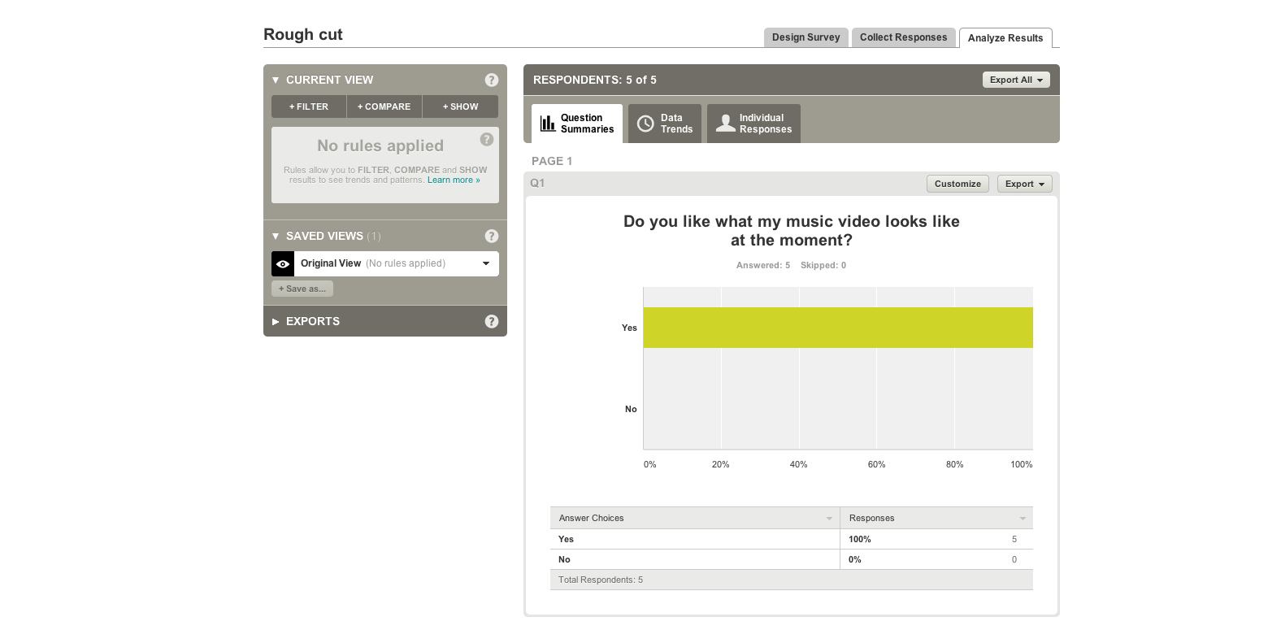
Task: Sort by the Responses column header
Action: pyautogui.click(x=936, y=518)
